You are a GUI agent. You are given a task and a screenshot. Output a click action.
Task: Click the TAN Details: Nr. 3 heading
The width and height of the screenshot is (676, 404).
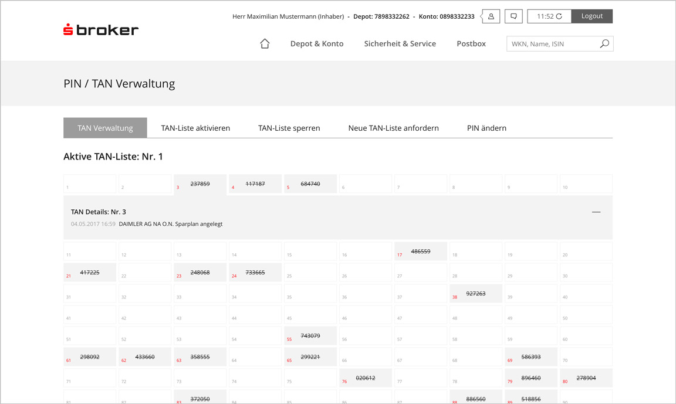(99, 212)
